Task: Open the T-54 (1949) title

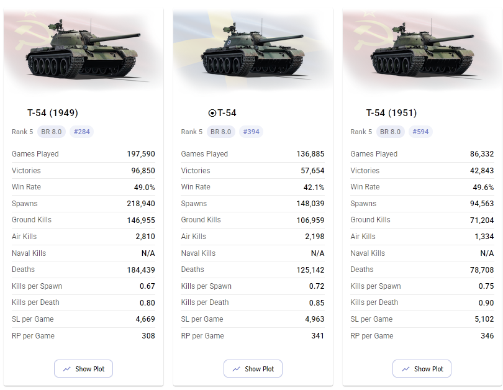Action: pos(53,113)
